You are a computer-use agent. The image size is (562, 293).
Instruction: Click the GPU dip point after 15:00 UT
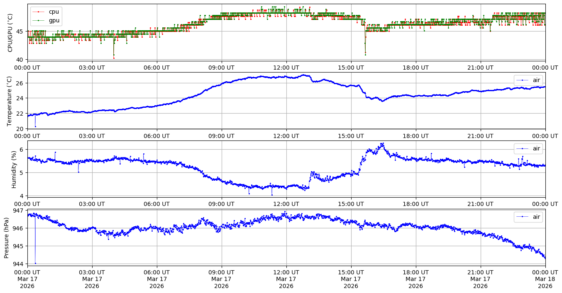pos(365,54)
